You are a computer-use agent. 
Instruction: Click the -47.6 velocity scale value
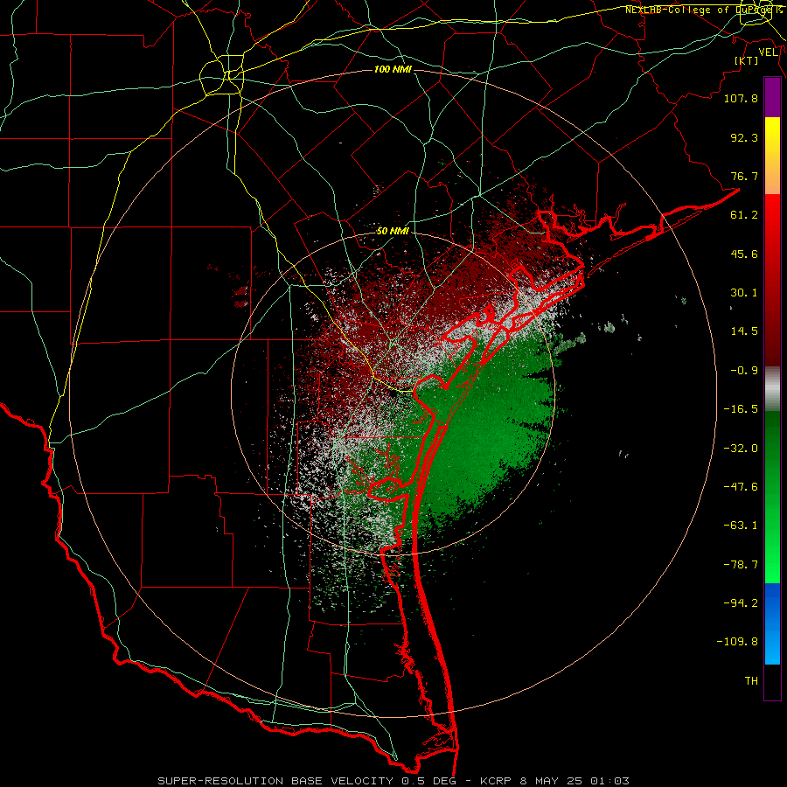tap(741, 487)
